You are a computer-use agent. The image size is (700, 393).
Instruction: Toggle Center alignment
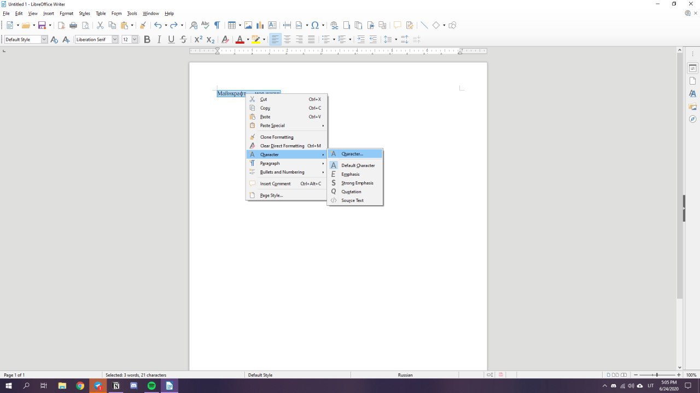[287, 39]
